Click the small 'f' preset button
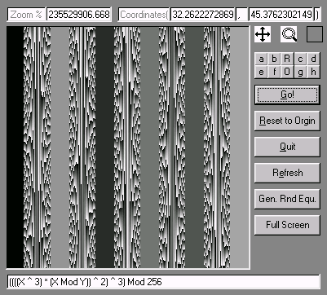This screenshot has width=327, height=295. 274,72
